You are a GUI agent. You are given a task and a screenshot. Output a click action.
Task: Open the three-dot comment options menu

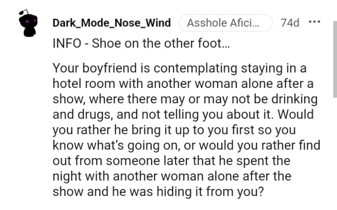click(314, 23)
